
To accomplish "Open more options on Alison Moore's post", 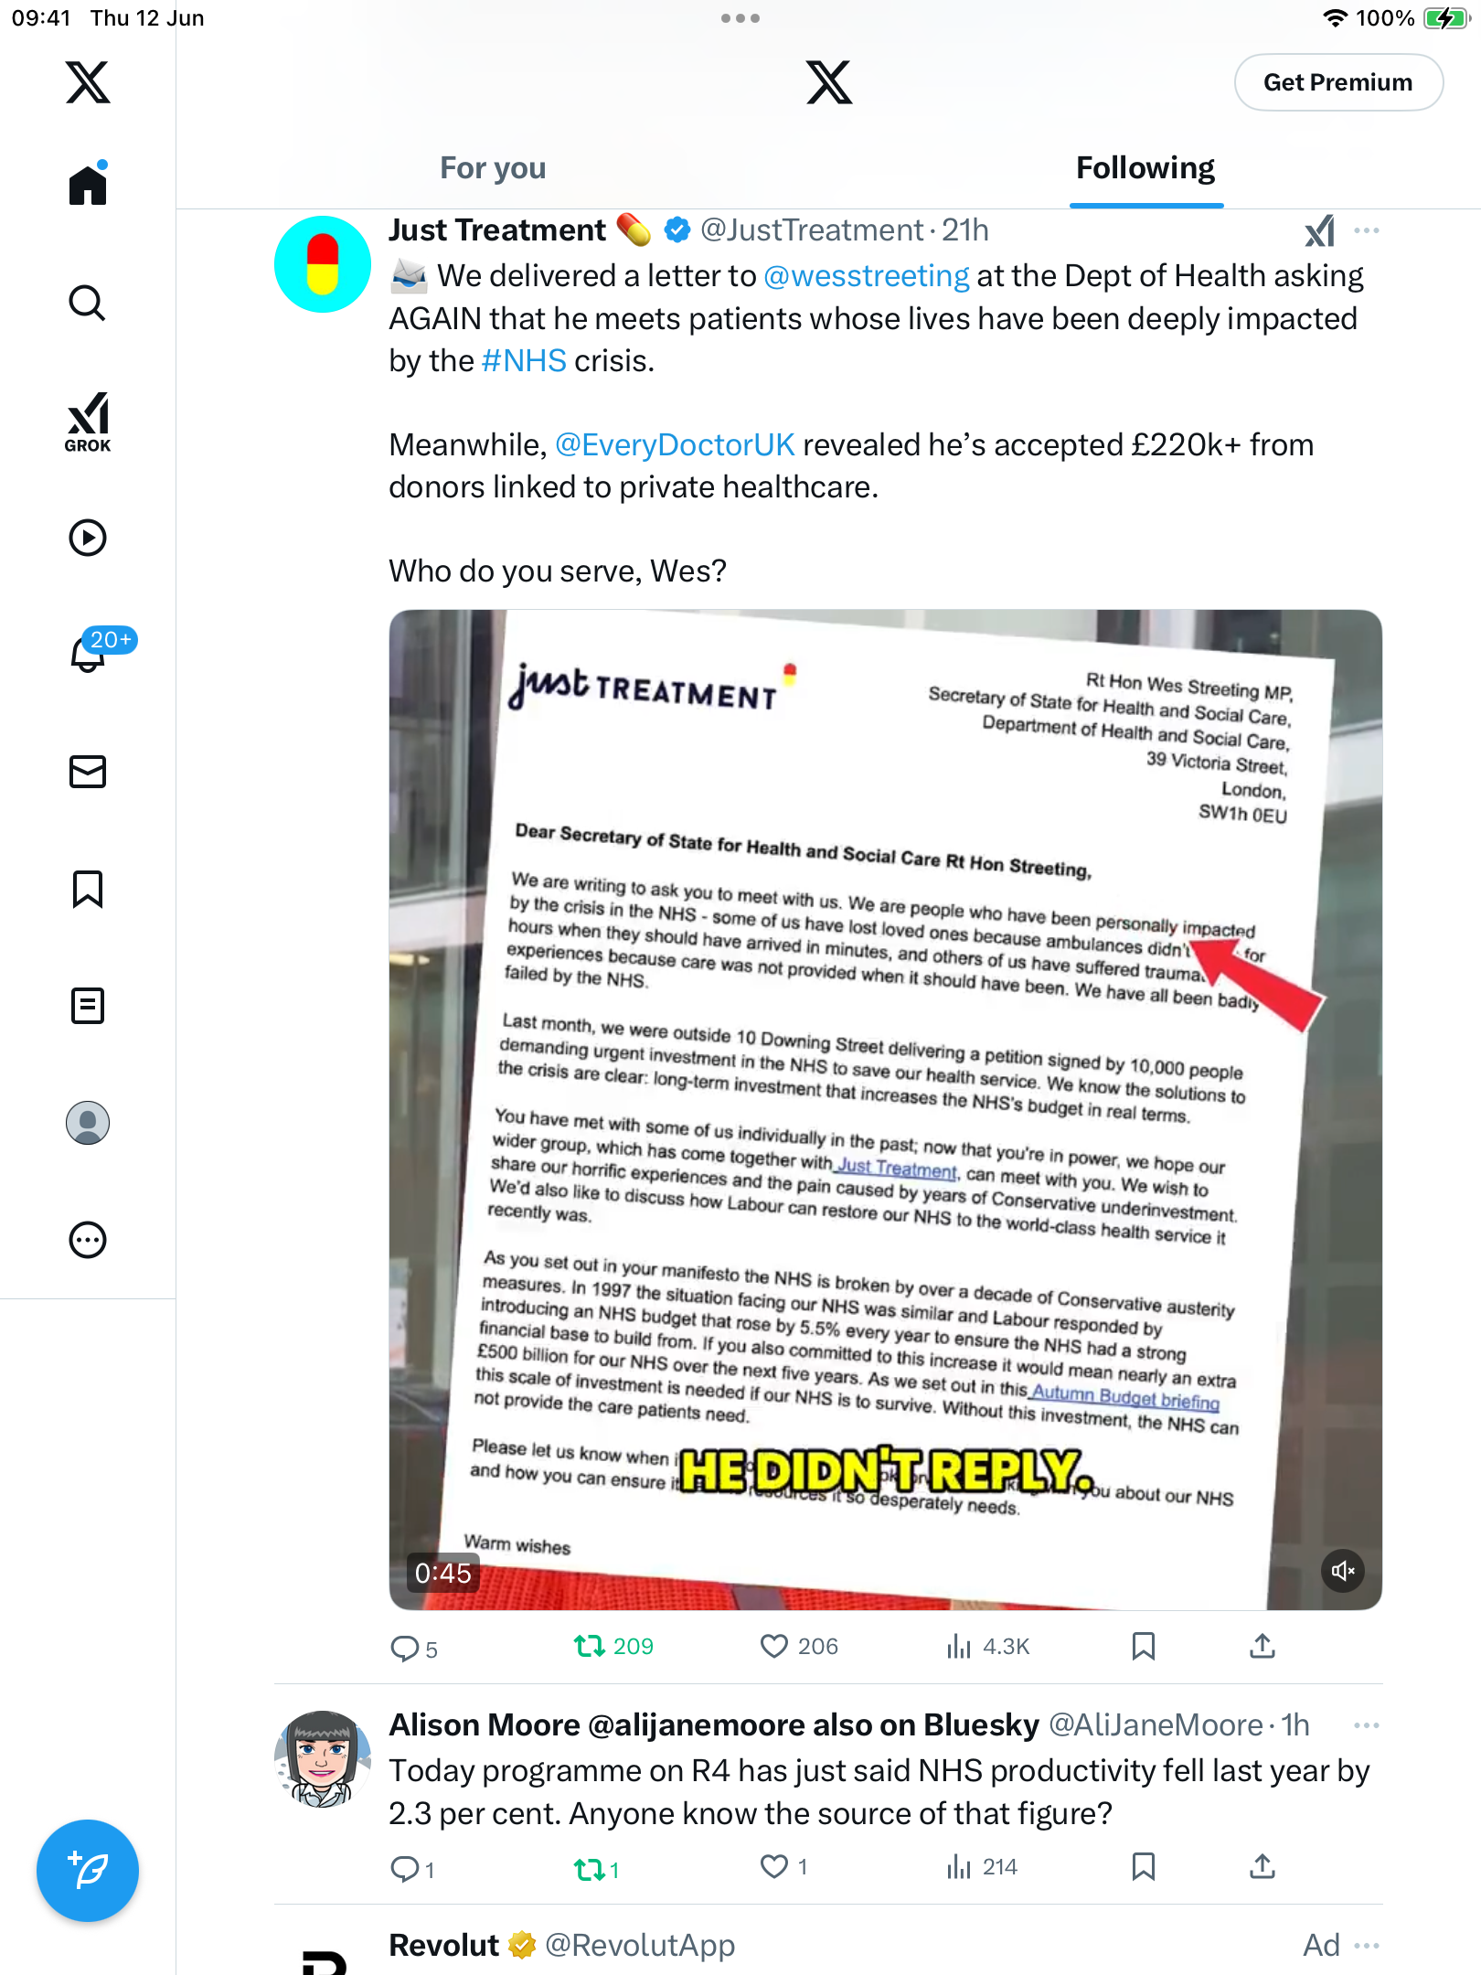I will point(1367,1725).
